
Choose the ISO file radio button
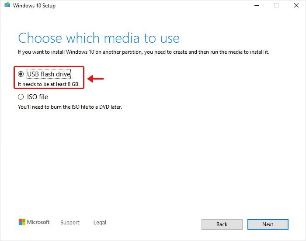pos(21,97)
